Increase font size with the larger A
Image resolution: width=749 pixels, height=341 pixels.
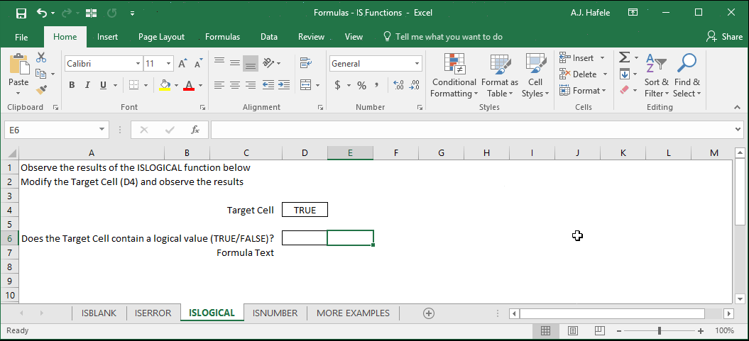tap(182, 63)
